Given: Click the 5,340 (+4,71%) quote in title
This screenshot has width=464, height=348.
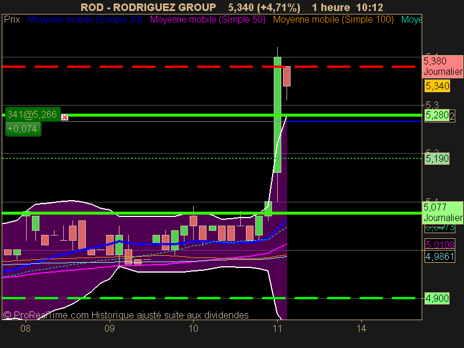Looking at the screenshot, I should (x=264, y=7).
